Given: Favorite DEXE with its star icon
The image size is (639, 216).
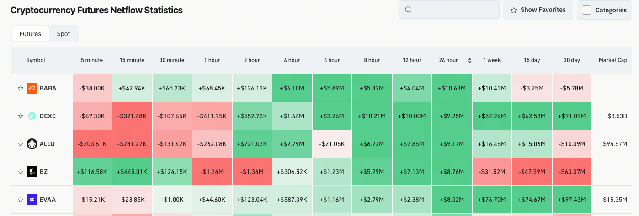Looking at the screenshot, I should point(20,116).
